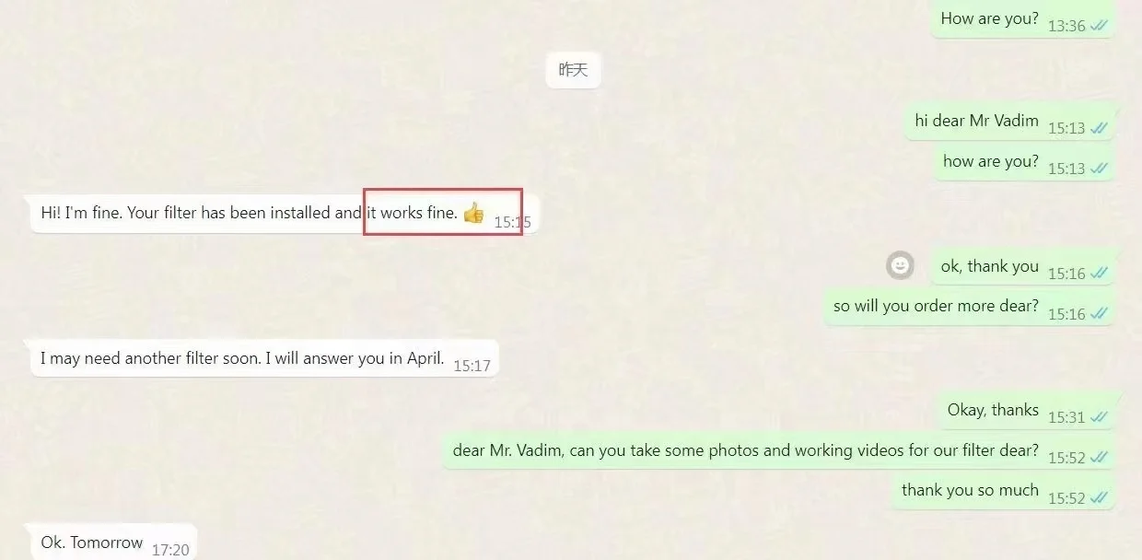Click the read-receipt checkmarks on 'How are you?' at 13:36

click(x=1099, y=26)
